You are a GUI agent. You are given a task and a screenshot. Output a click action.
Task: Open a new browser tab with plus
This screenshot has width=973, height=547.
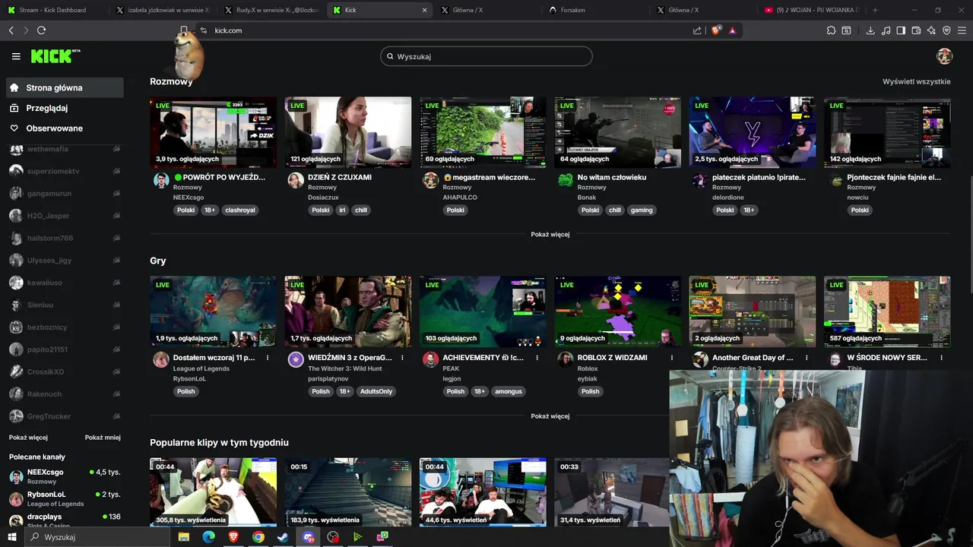coord(875,10)
